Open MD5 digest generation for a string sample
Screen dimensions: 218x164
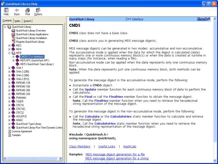(x=117, y=158)
